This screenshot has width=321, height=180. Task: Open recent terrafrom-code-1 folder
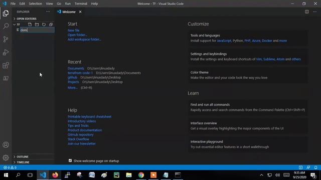point(80,73)
